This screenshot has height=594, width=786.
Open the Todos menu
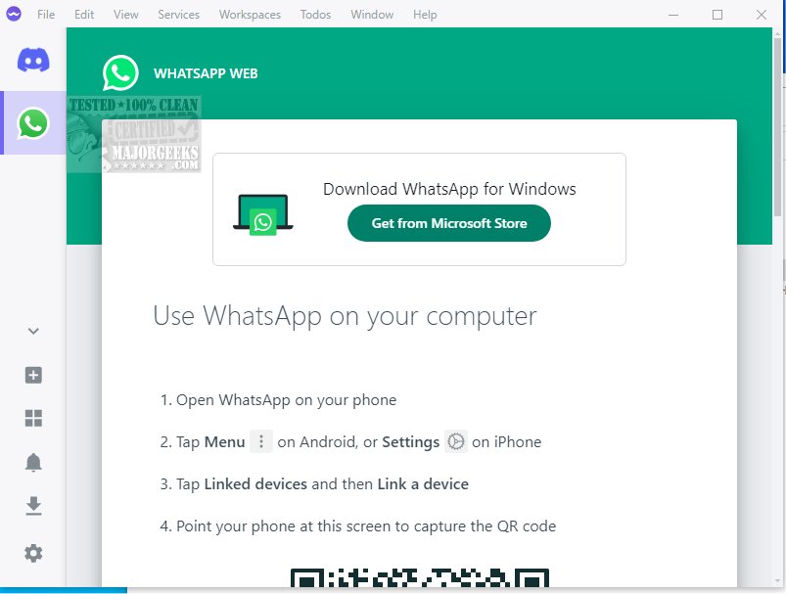[x=315, y=15]
